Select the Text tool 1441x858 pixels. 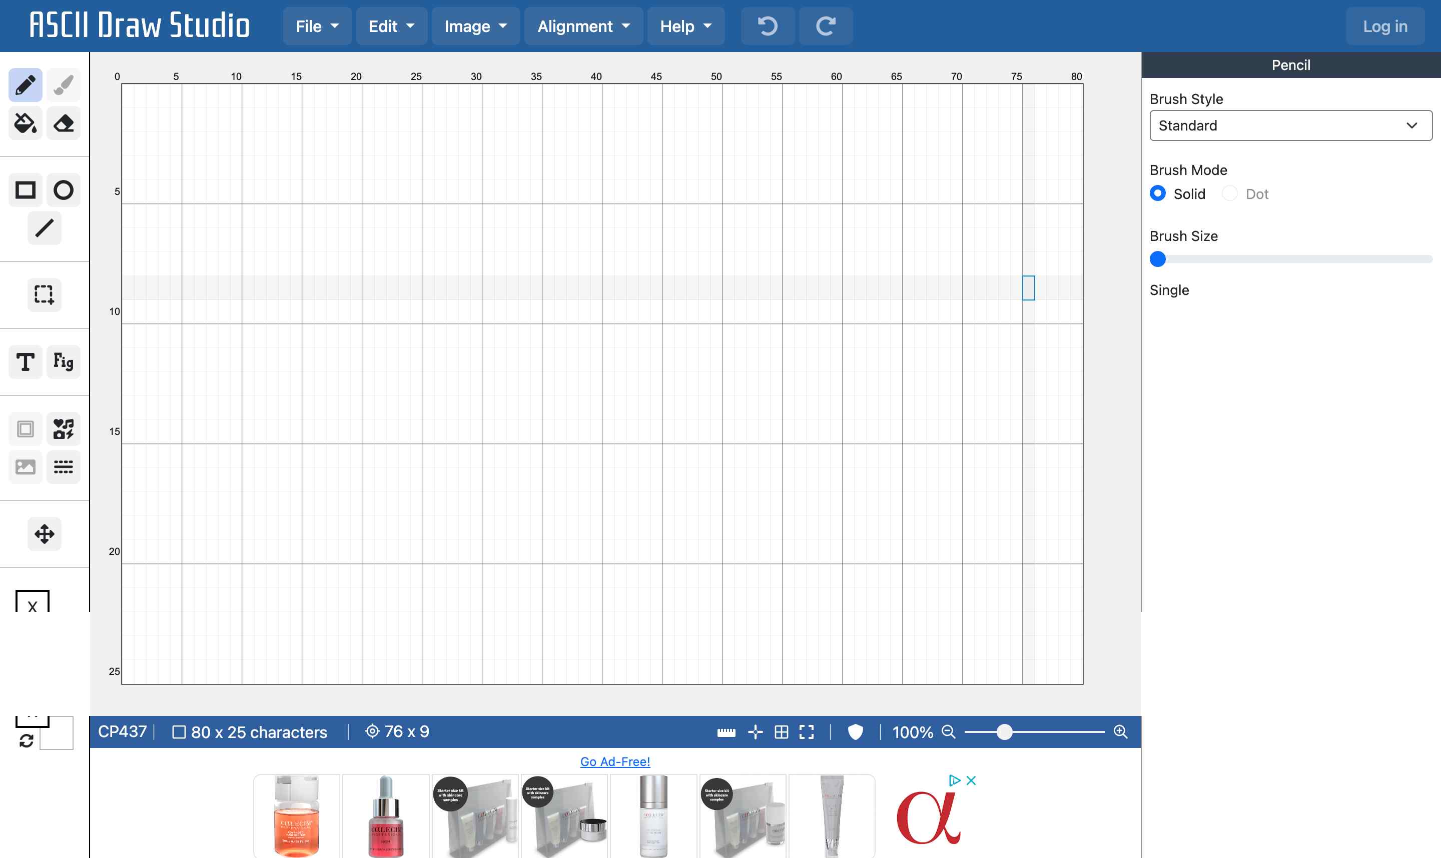coord(26,362)
